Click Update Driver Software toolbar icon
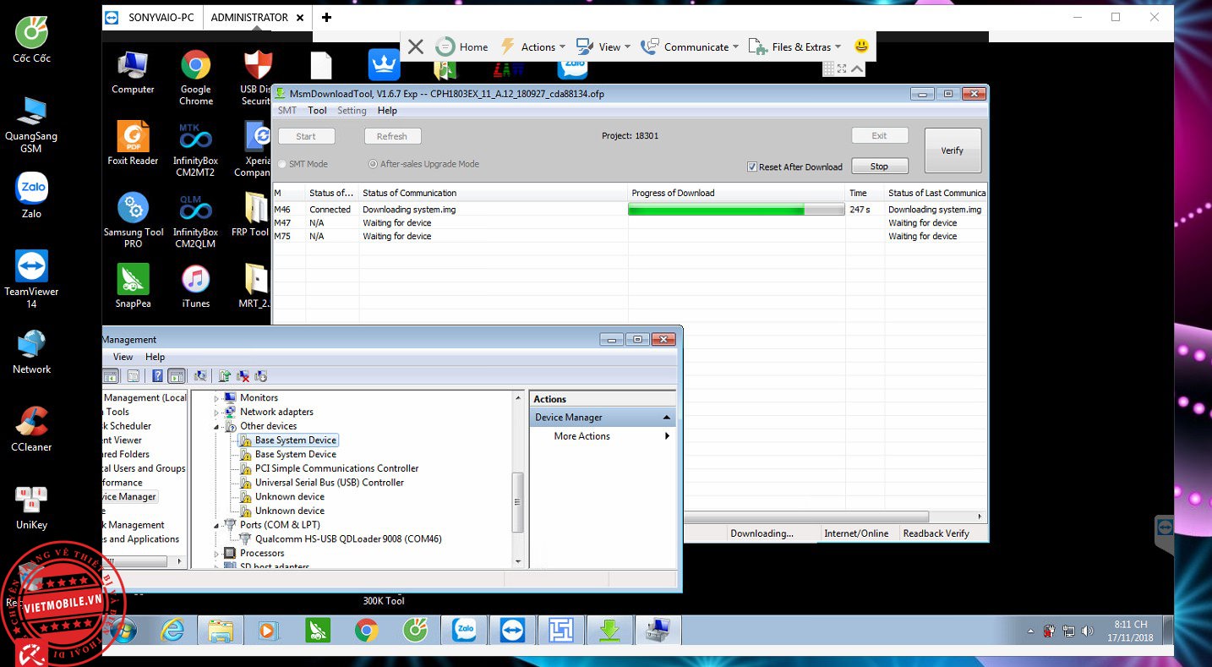Image resolution: width=1212 pixels, height=667 pixels. tap(225, 375)
